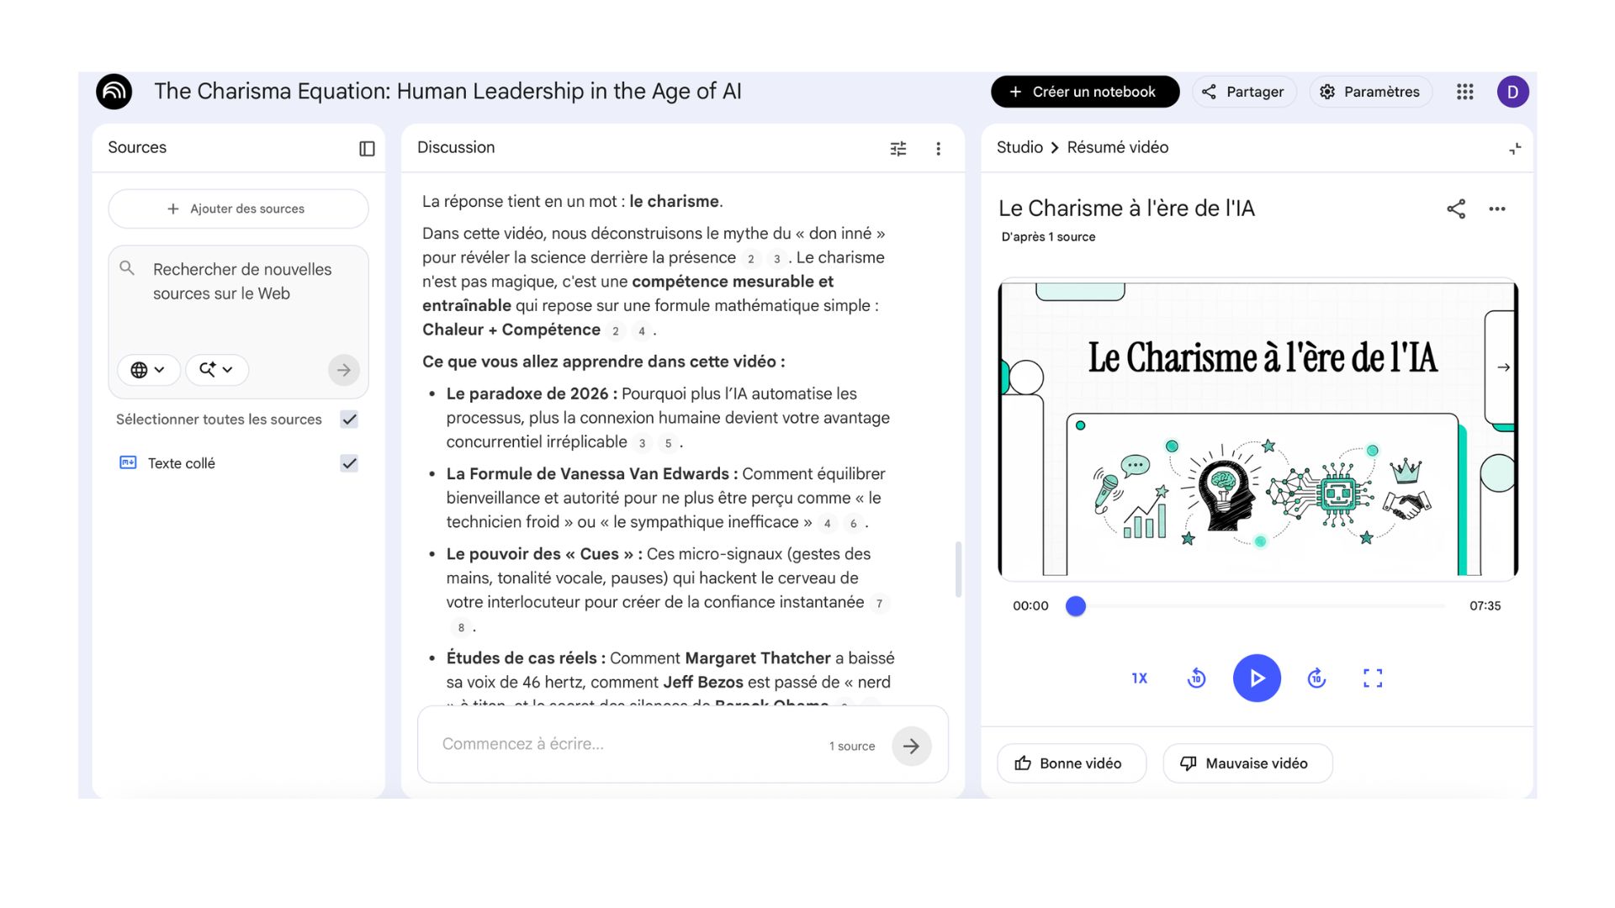Open the web source globe dropdown
This screenshot has height=908, width=1615.
click(x=148, y=370)
